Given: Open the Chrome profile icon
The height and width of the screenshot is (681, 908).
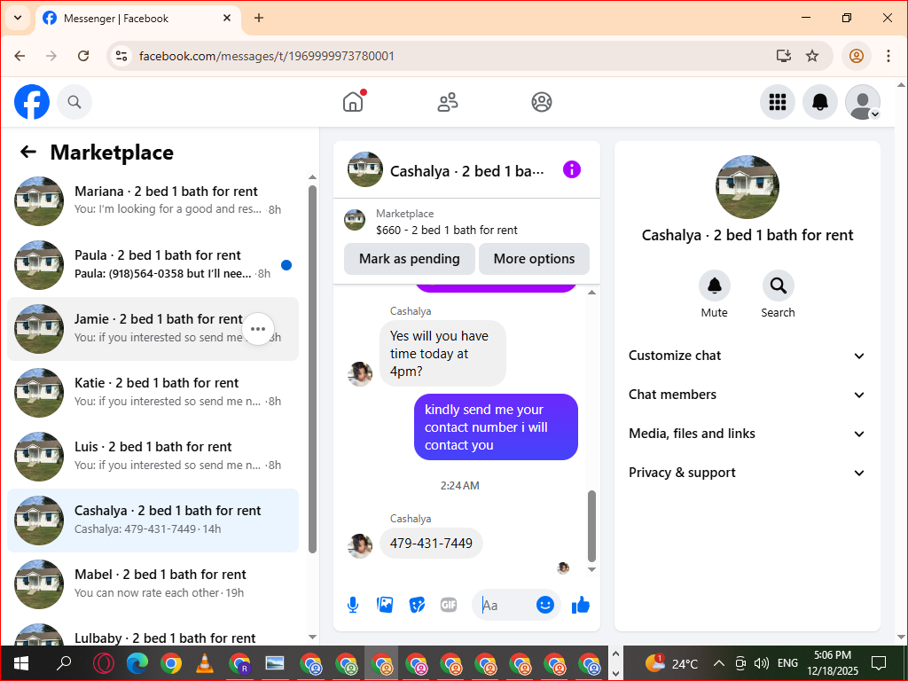Looking at the screenshot, I should click(856, 56).
